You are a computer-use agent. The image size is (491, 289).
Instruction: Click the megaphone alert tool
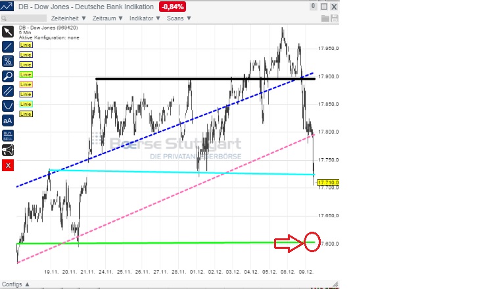pos(8,150)
